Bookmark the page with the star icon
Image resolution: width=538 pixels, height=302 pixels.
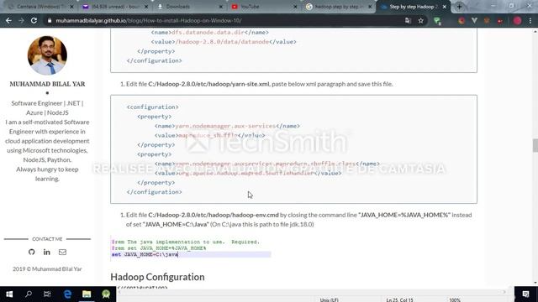click(420, 20)
